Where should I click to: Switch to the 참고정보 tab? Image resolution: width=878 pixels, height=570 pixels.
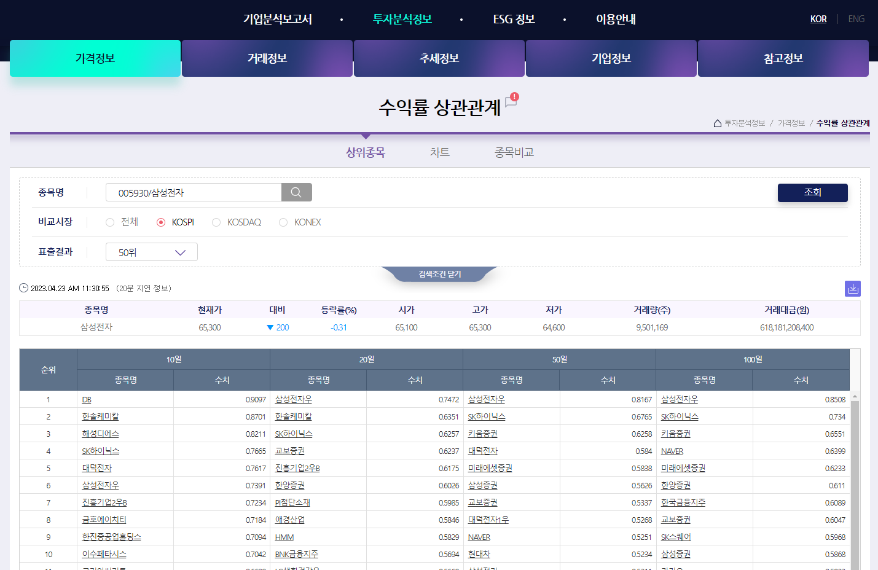[783, 58]
